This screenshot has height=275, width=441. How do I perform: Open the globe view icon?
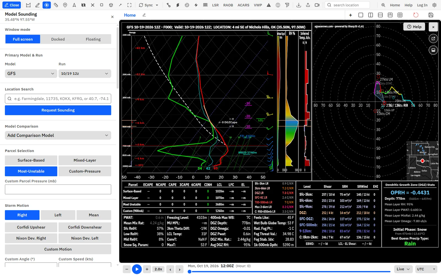(x=278, y=5)
